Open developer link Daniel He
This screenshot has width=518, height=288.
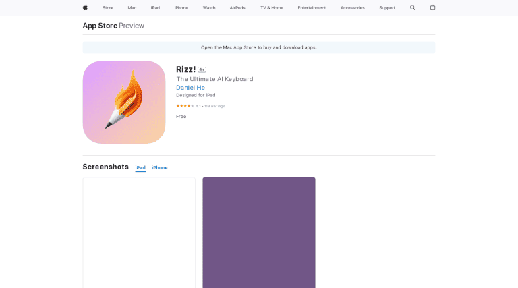[x=190, y=88]
